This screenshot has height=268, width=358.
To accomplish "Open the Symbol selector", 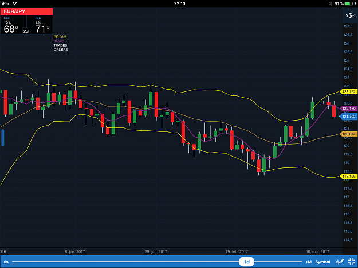I will 322,262.
